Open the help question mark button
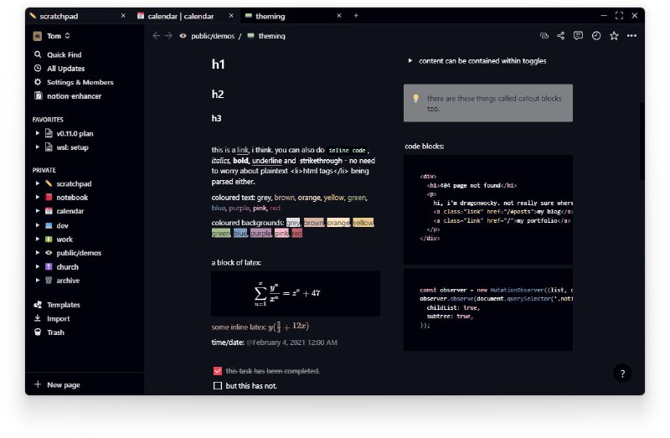This screenshot has height=438, width=670. tap(622, 373)
